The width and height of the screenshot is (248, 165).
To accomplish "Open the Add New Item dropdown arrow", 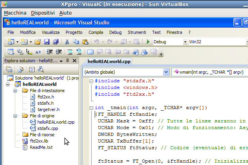I will tap(31, 42).
